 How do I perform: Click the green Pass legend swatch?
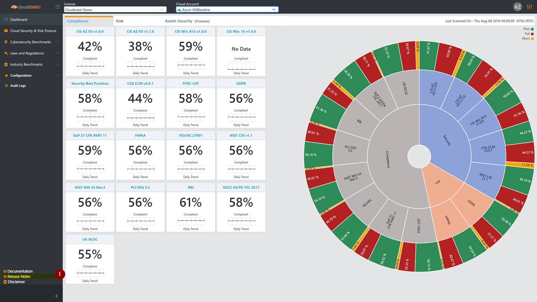pos(532,29)
